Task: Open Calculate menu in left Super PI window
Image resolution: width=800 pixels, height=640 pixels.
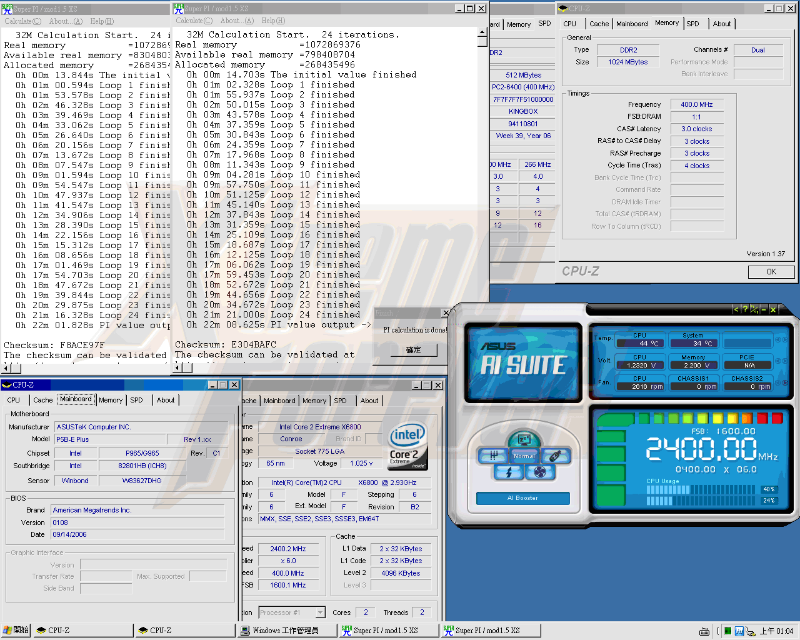Action: [x=22, y=21]
